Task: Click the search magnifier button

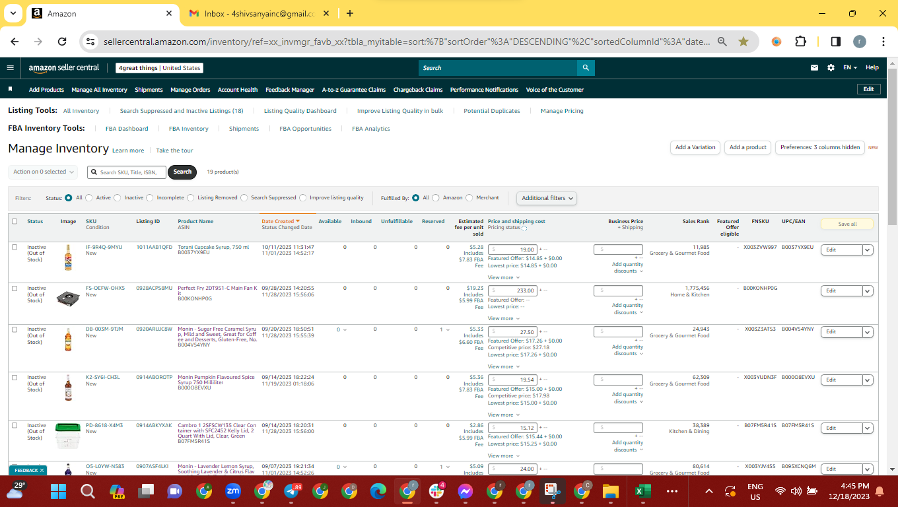Action: point(586,67)
